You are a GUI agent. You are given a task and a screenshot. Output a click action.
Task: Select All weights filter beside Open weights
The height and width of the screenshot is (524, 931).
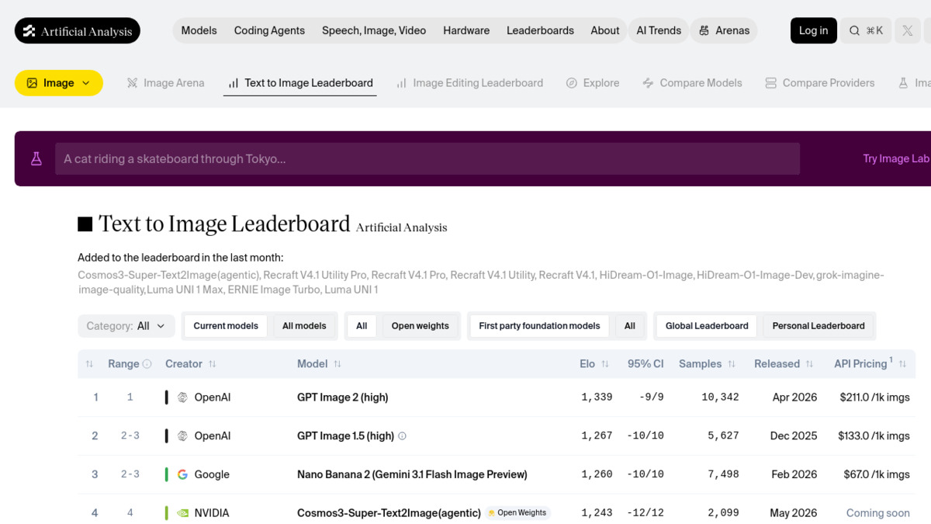[362, 326]
